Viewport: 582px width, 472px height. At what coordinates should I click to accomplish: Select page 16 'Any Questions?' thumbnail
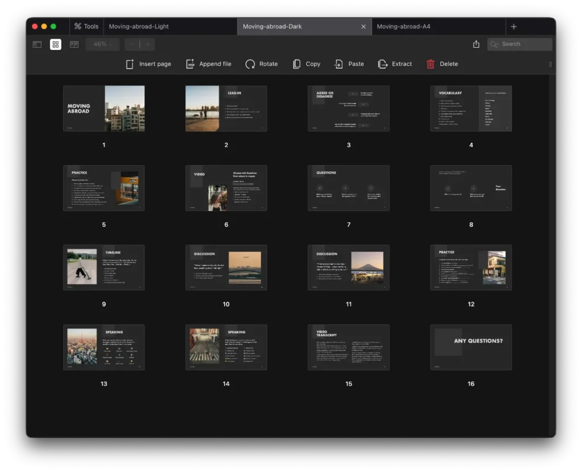coord(471,347)
